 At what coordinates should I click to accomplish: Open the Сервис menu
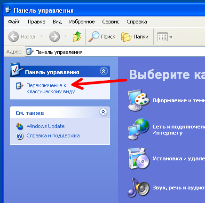(110, 22)
